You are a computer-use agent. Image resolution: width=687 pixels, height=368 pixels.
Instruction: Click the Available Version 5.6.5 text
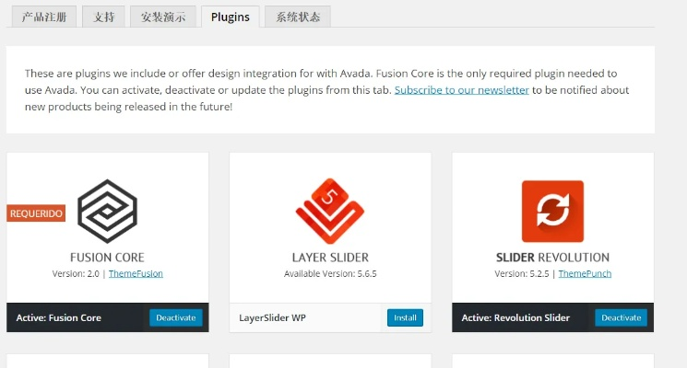[x=329, y=273]
